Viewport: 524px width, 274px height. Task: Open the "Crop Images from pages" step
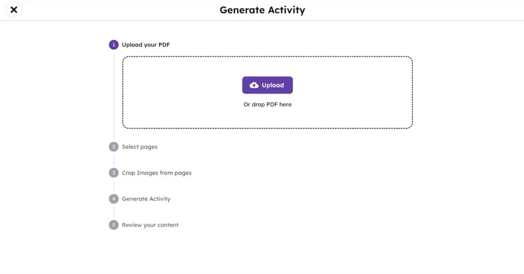tap(157, 173)
